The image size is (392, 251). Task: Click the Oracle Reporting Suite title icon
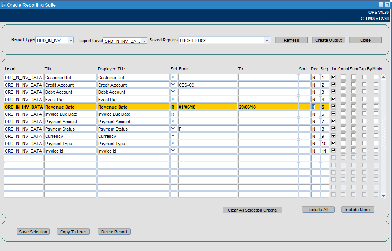pyautogui.click(x=3, y=5)
